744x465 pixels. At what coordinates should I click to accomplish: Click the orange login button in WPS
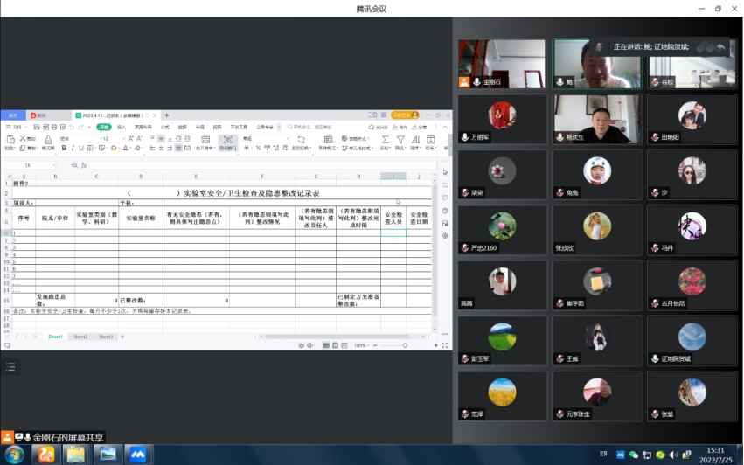[405, 115]
